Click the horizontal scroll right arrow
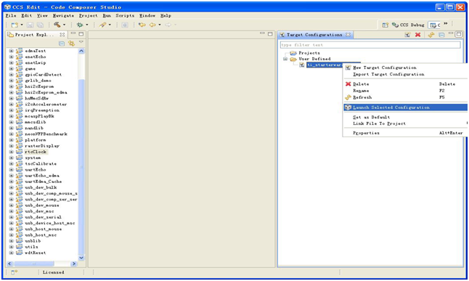 [x=74, y=264]
